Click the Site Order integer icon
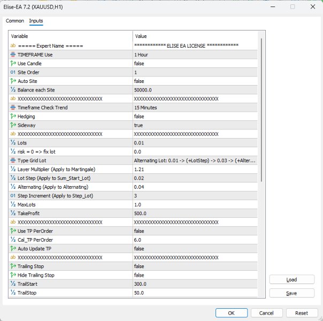Viewport: 323px width, 321px height. click(x=13, y=72)
